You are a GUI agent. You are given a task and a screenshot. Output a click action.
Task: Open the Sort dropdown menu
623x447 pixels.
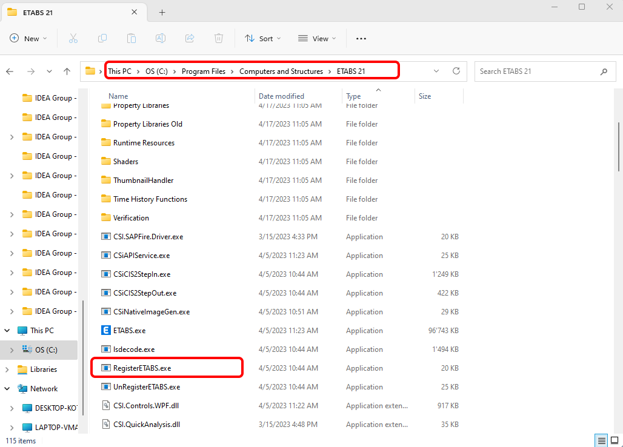(263, 38)
